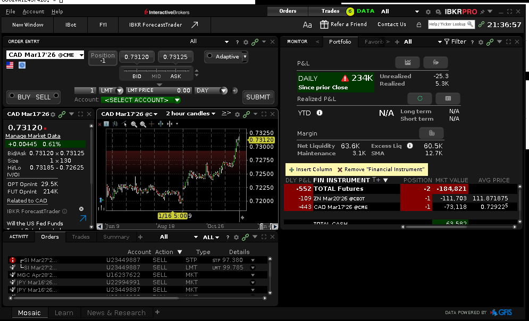Click Order Entry group link chain icon

(x=255, y=42)
